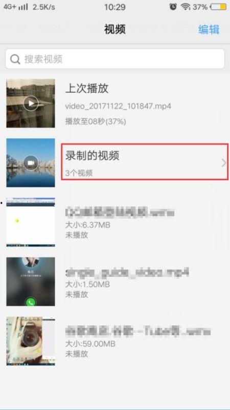Open the 上次播放 section title
The image size is (230, 410).
coord(87,89)
